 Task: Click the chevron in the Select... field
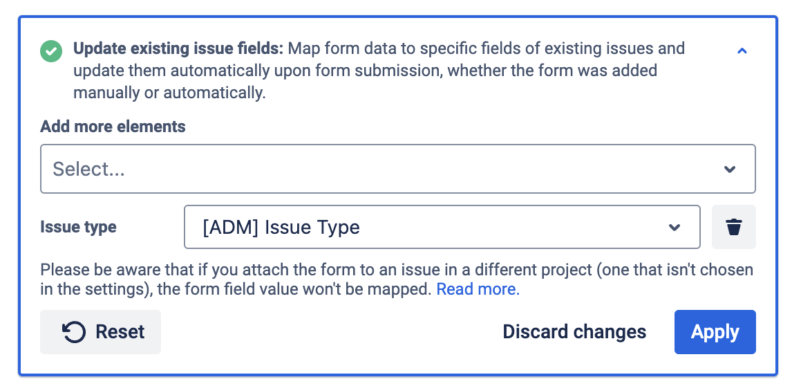pyautogui.click(x=730, y=169)
